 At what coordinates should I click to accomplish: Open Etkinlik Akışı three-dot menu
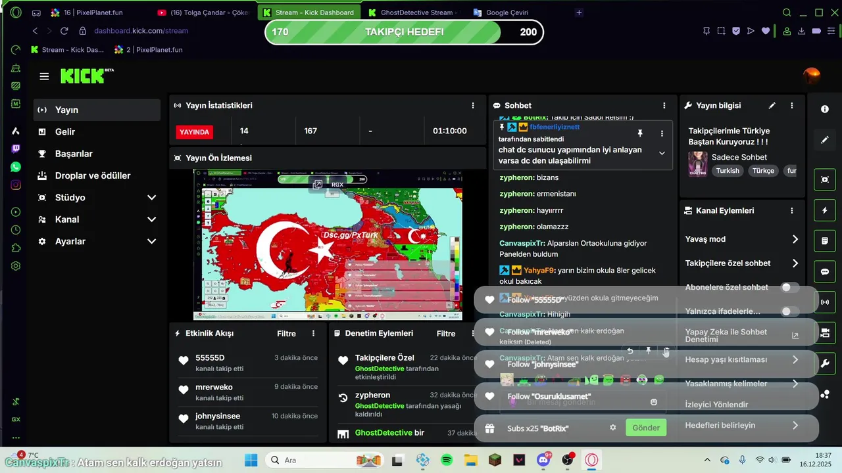313,334
